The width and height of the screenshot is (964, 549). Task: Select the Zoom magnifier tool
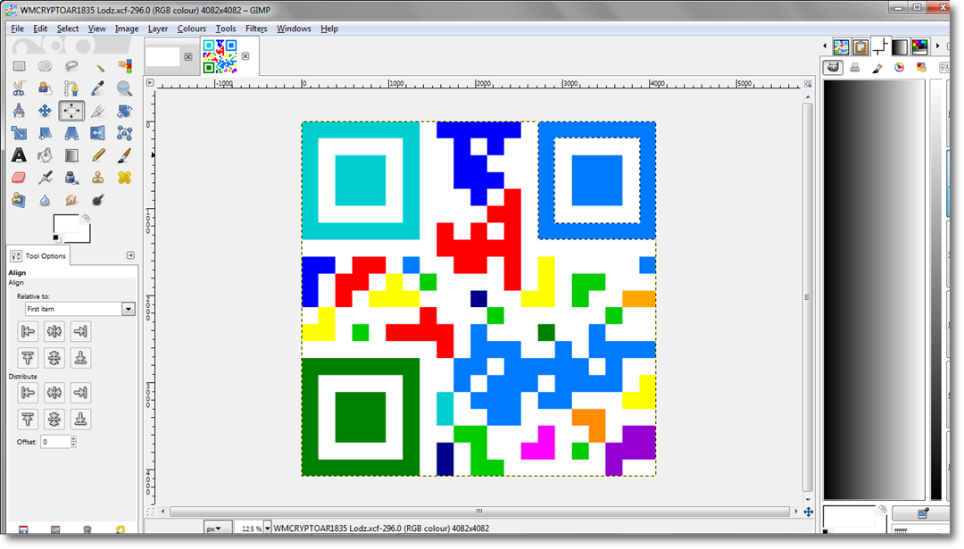(124, 88)
